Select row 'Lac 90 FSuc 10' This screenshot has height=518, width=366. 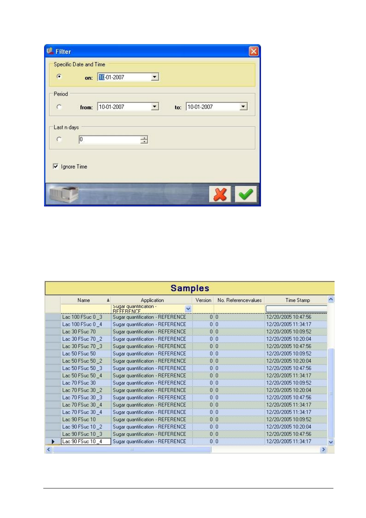(186, 419)
